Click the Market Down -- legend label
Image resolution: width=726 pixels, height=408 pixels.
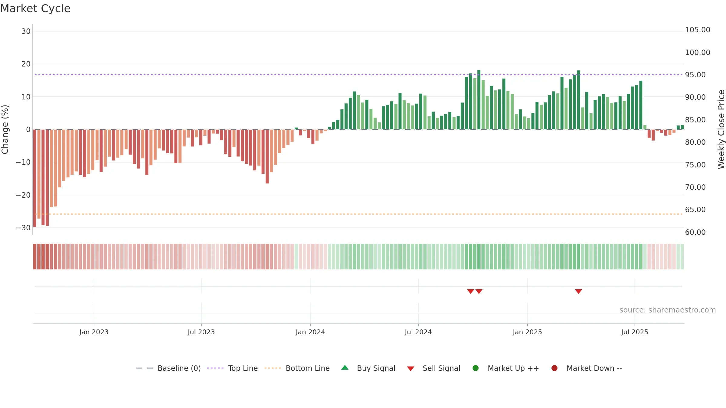pyautogui.click(x=594, y=368)
